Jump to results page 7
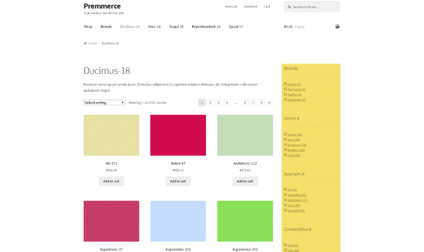424x252 pixels. click(253, 103)
